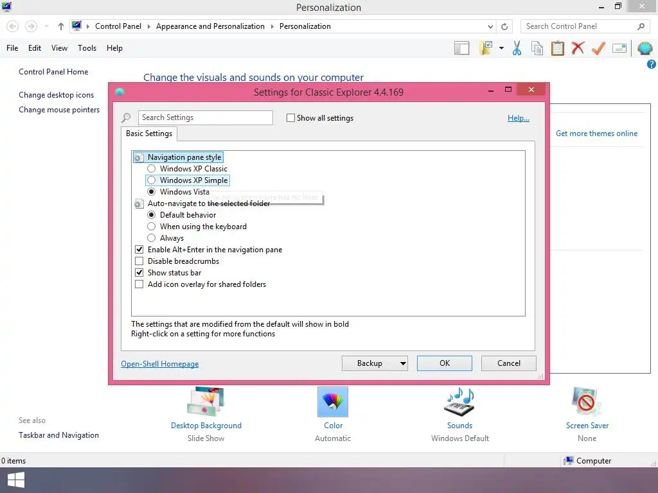This screenshot has width=658, height=493.
Task: Open the Backup dropdown arrow
Action: pos(403,363)
